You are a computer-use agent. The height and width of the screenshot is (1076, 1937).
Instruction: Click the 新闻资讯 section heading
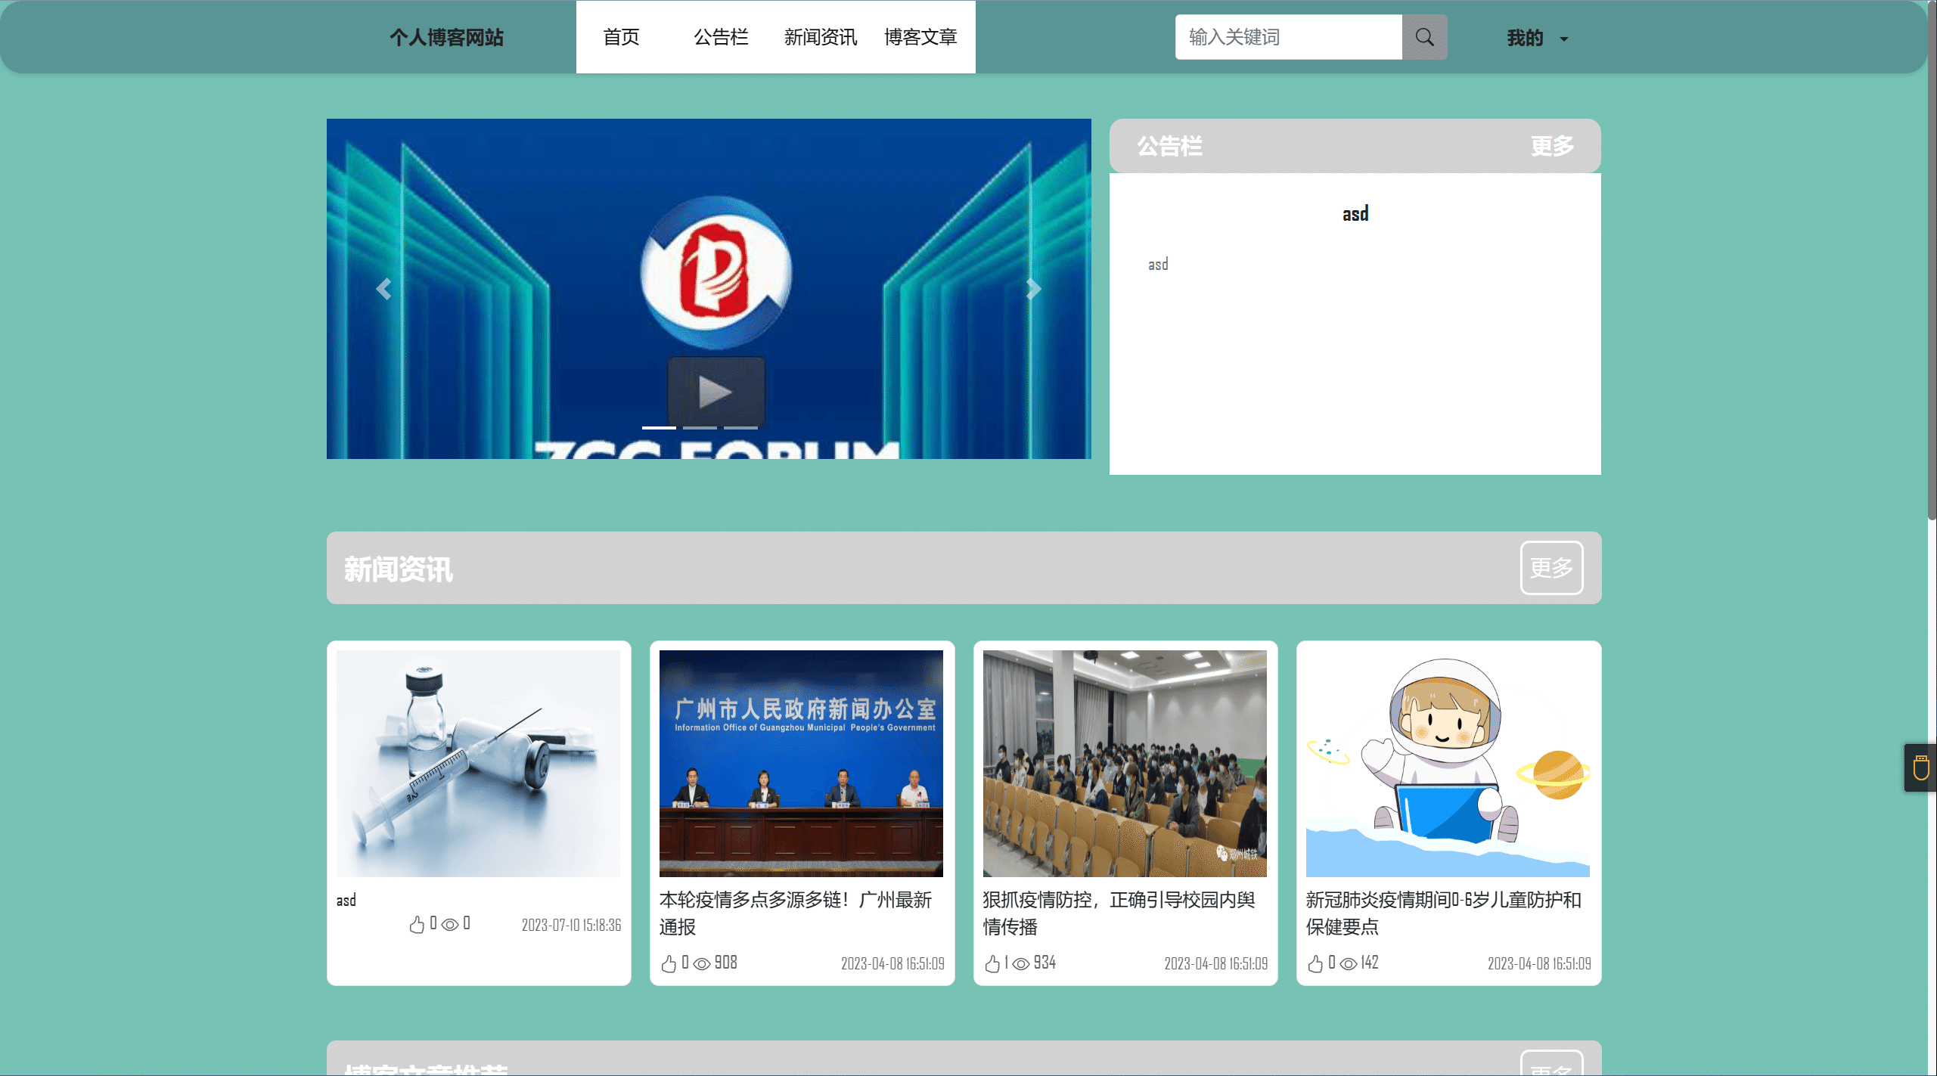tap(399, 569)
